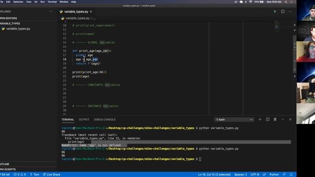Expand the OUTLINE section

coord(29,164)
